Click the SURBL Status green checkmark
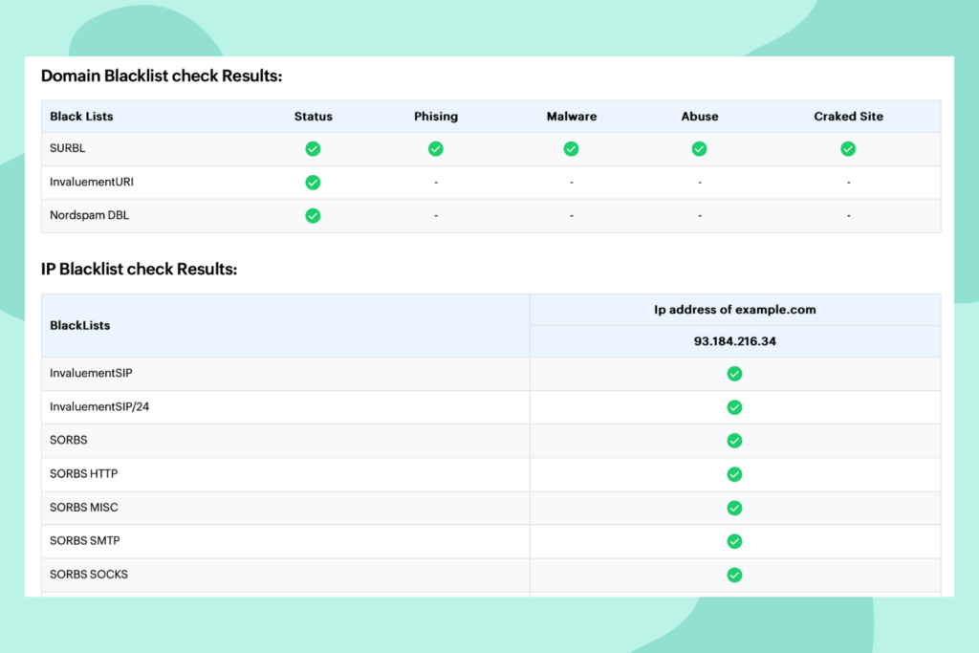The height and width of the screenshot is (653, 979). coord(313,149)
